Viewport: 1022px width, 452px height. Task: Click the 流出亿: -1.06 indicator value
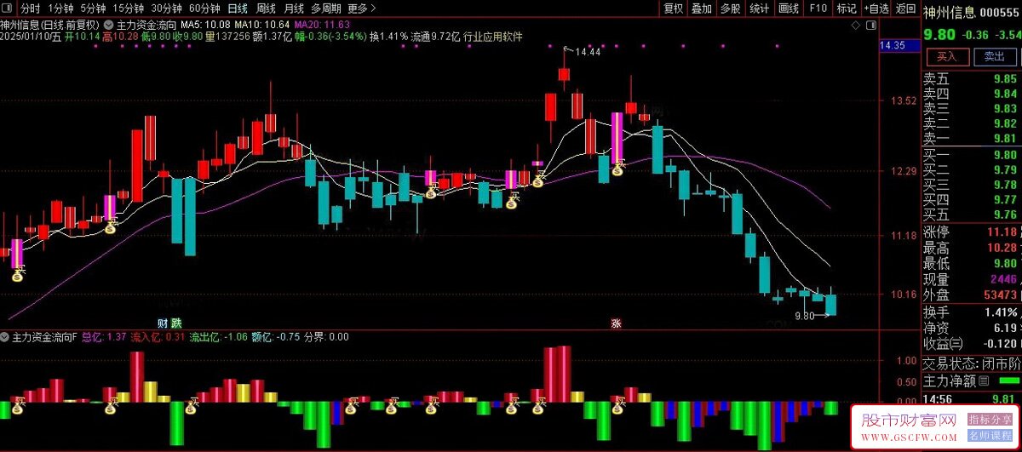click(218, 337)
